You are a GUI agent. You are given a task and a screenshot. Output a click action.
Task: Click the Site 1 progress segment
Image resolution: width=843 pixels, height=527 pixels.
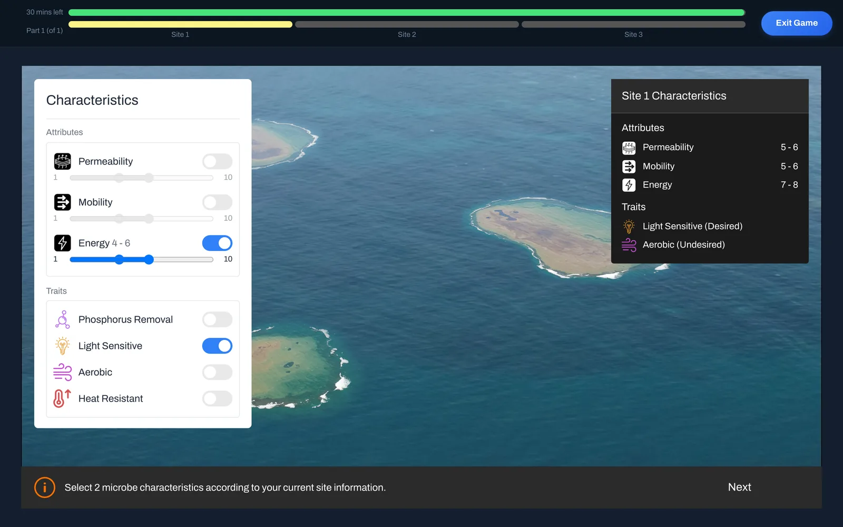[180, 24]
